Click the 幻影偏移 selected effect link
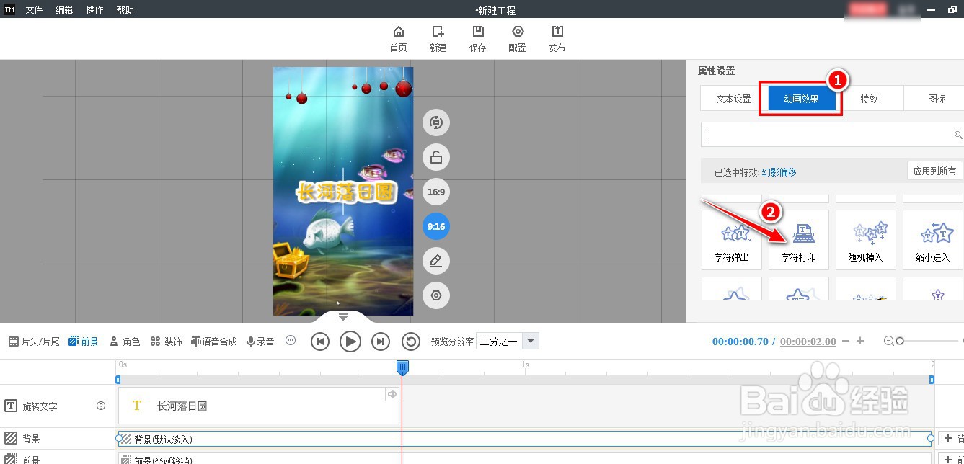Screen dimensions: 964x464 tap(779, 172)
